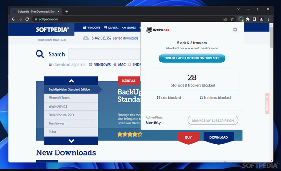Close the Softpedia tab
Screen dimensions: 281x171
[x=59, y=12]
